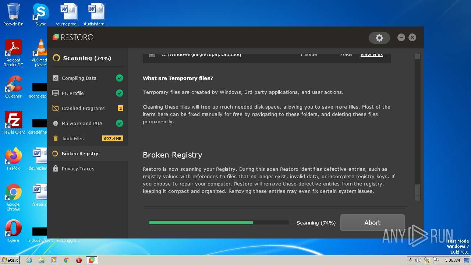Toggle checkbox for setupapi.app.log file
Screen dimensions: 471x265
coord(152,54)
